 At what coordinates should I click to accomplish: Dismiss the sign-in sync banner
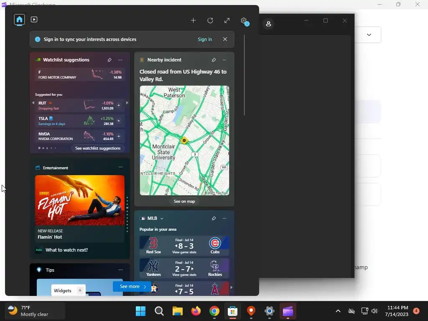pos(225,39)
